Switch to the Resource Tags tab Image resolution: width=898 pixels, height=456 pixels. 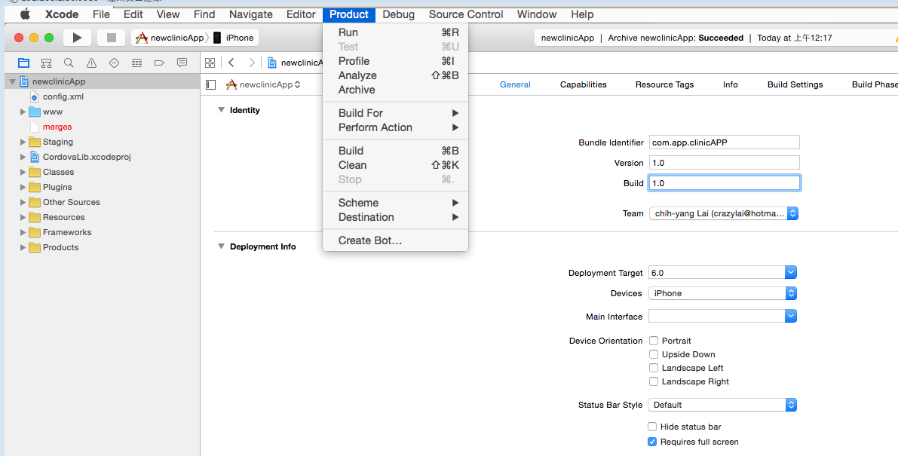664,84
